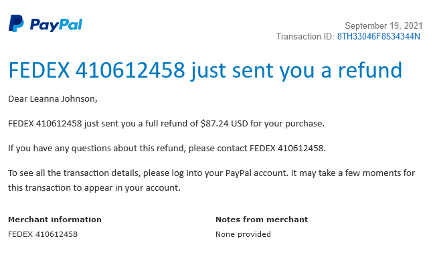
Task: Click the 'If you have any questions' sentence
Action: [x=167, y=149]
